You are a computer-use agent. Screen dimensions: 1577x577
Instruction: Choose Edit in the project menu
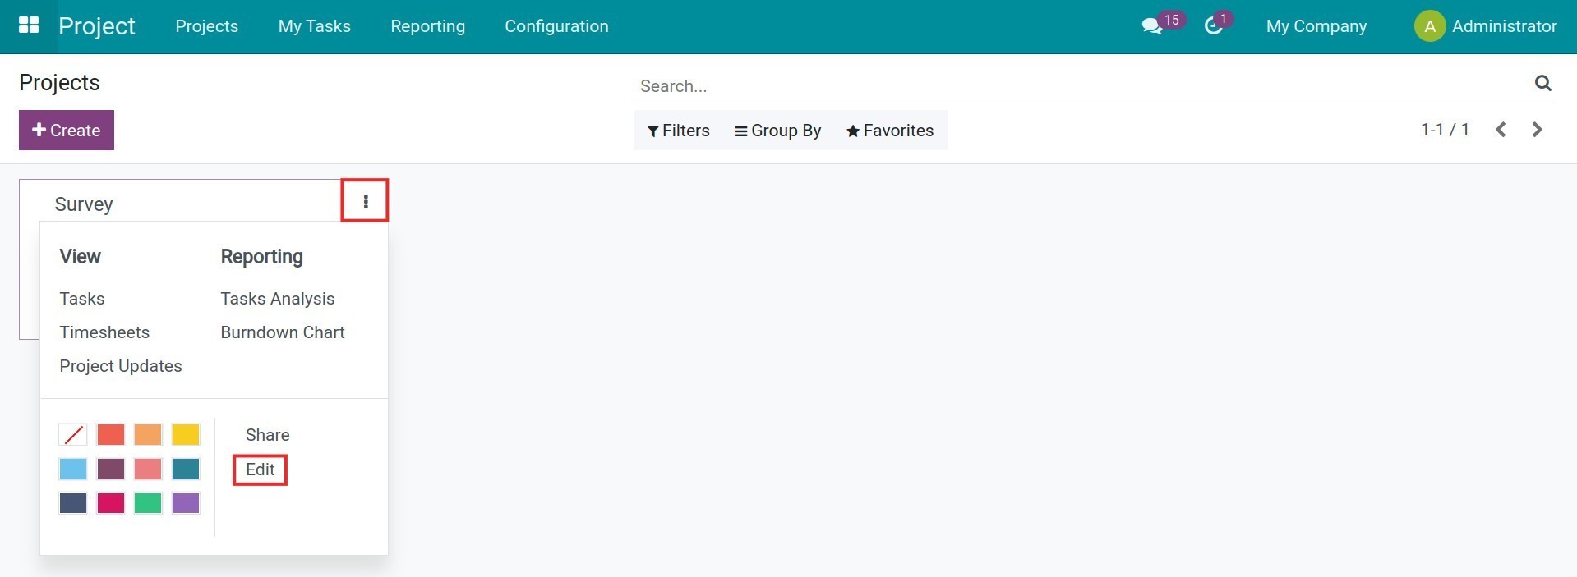coord(260,469)
